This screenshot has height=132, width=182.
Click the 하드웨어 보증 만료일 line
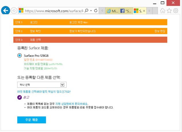point(43,64)
